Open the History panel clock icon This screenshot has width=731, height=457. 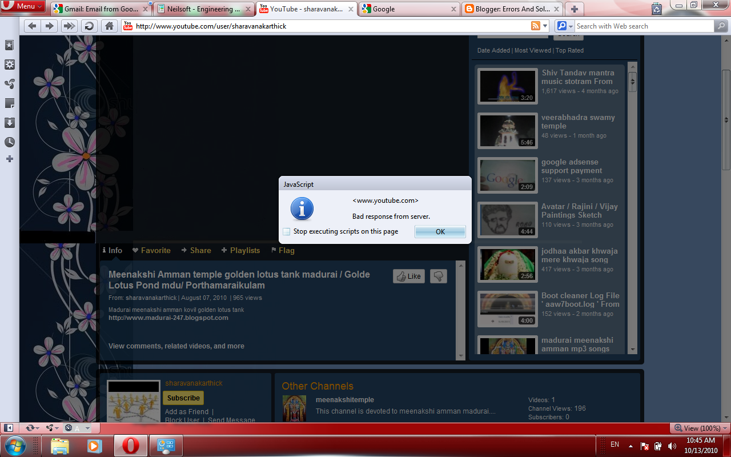click(10, 142)
